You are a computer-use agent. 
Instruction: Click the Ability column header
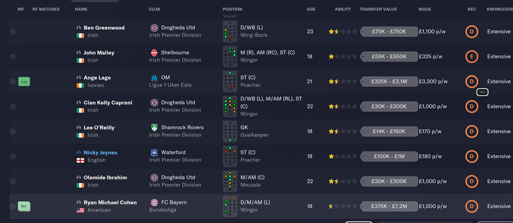(x=343, y=9)
